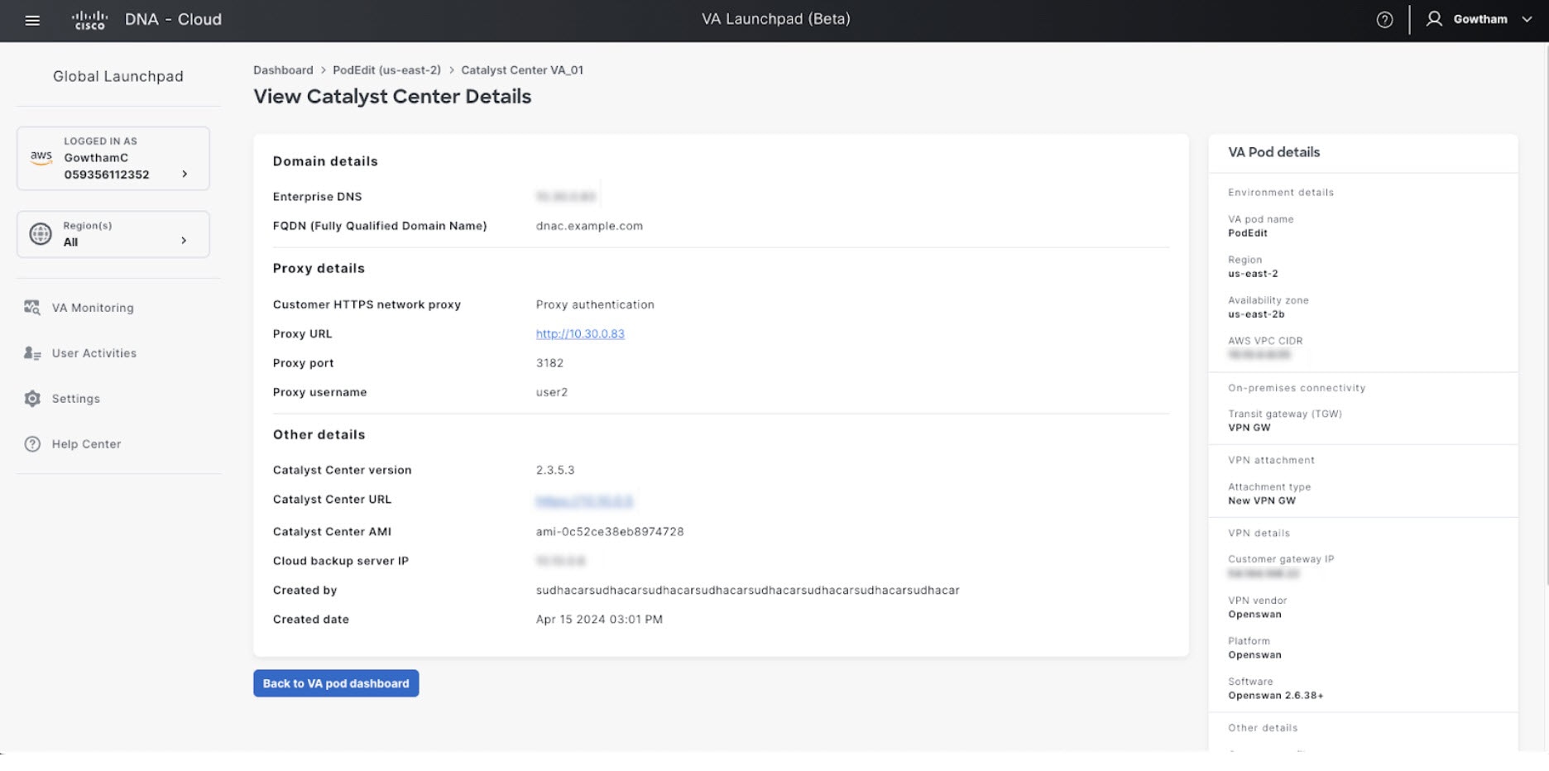
Task: Click Proxy authentication value text
Action: click(595, 304)
